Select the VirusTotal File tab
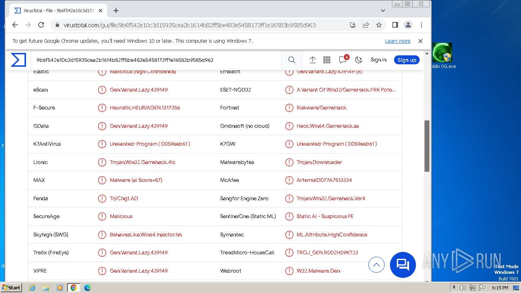This screenshot has width=521, height=293. pos(55,11)
